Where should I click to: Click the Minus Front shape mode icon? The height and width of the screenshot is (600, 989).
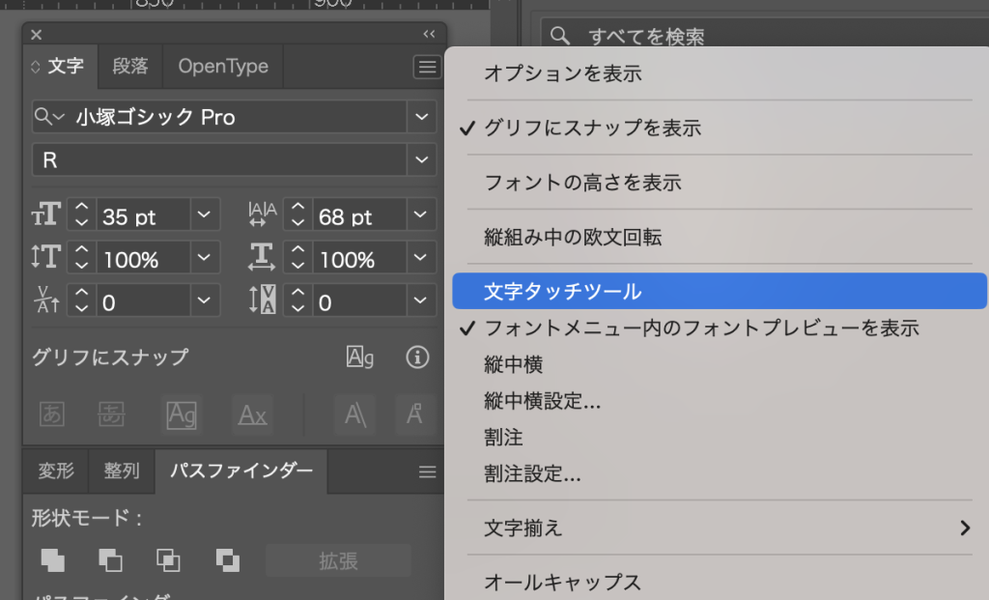[x=111, y=559]
